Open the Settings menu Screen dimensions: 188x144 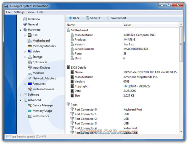[19, 12]
